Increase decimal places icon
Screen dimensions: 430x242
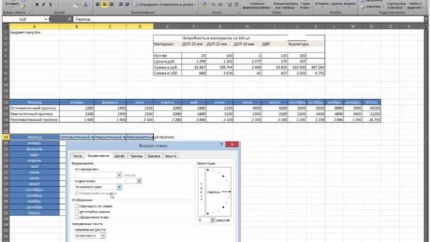point(230,5)
